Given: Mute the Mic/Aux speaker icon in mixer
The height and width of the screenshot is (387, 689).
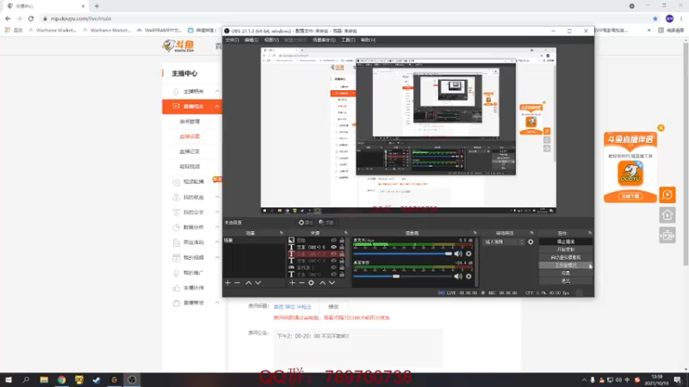Looking at the screenshot, I should coord(458,254).
